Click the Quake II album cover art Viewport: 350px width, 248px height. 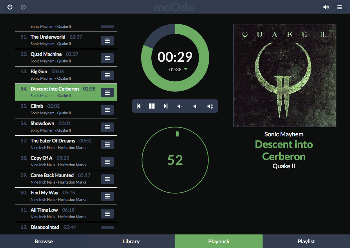click(285, 75)
